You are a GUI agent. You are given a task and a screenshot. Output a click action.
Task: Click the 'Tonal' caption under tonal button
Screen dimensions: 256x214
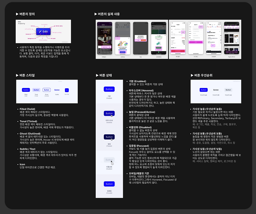tap(36, 94)
